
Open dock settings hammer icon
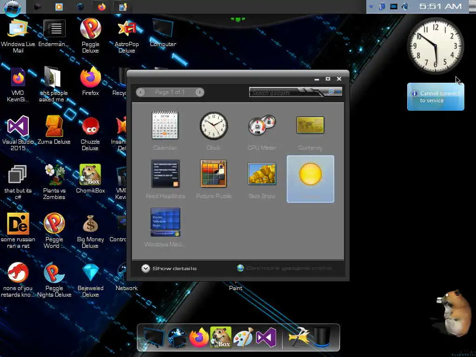(299, 337)
